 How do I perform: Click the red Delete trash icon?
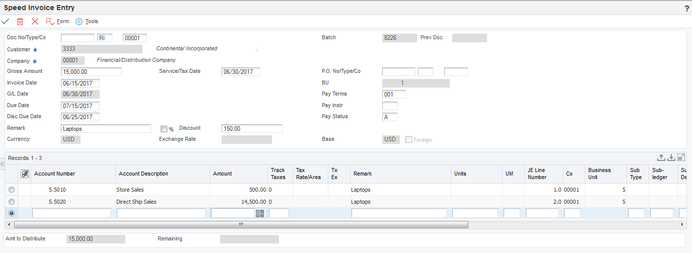click(20, 22)
